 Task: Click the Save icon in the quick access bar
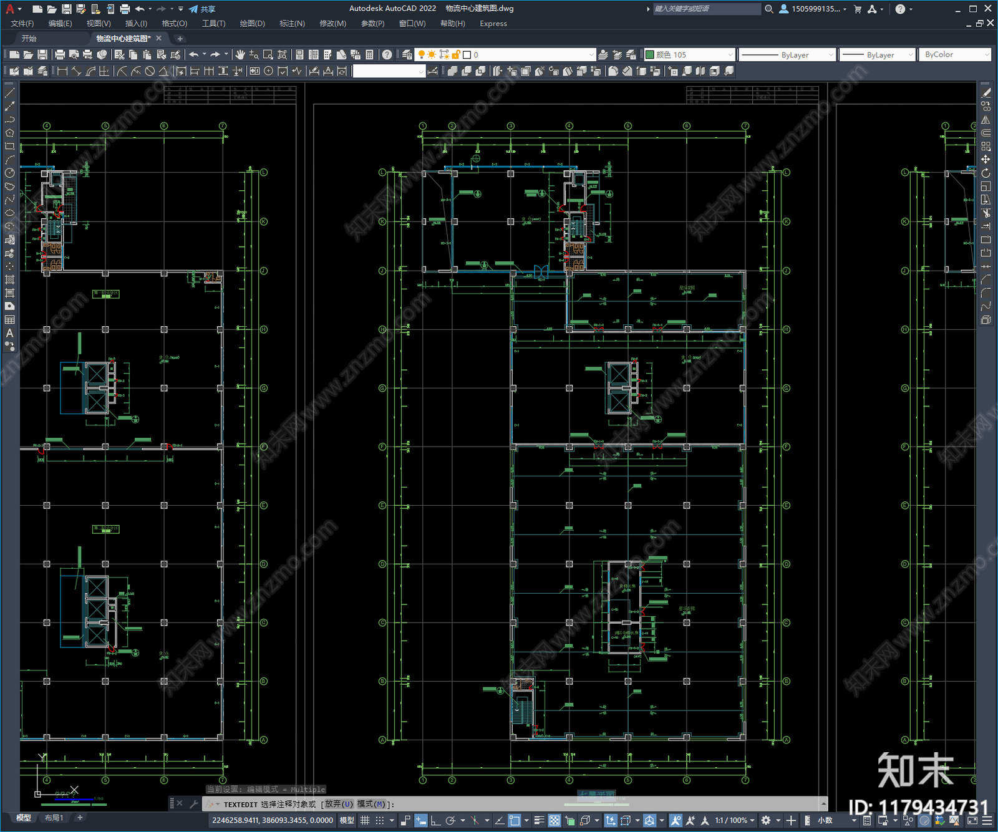pos(66,9)
